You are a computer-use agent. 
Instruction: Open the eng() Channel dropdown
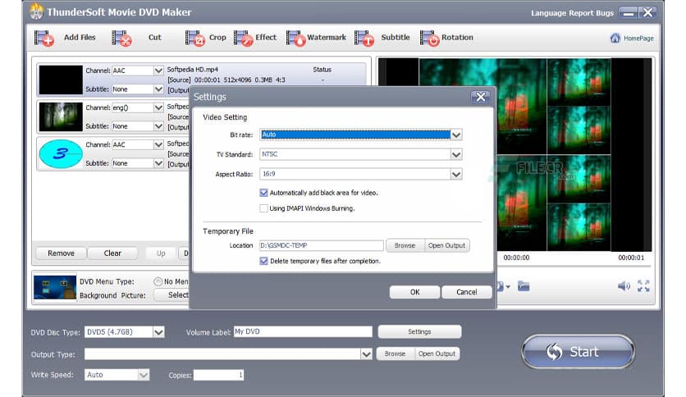pyautogui.click(x=158, y=107)
